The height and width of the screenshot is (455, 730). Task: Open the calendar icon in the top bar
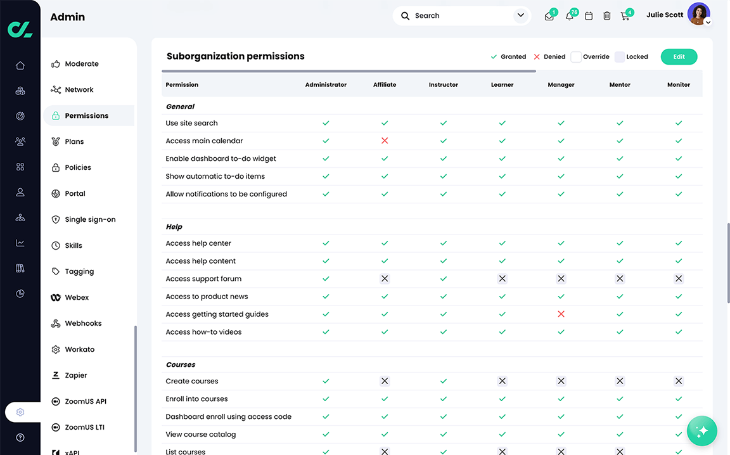click(x=588, y=15)
